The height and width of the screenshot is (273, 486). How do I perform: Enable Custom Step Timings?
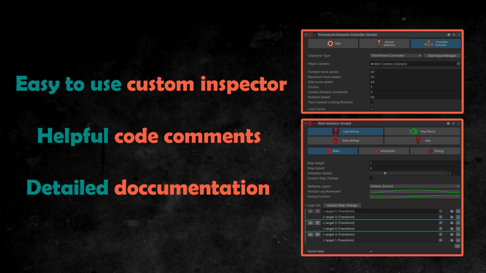[x=371, y=178]
